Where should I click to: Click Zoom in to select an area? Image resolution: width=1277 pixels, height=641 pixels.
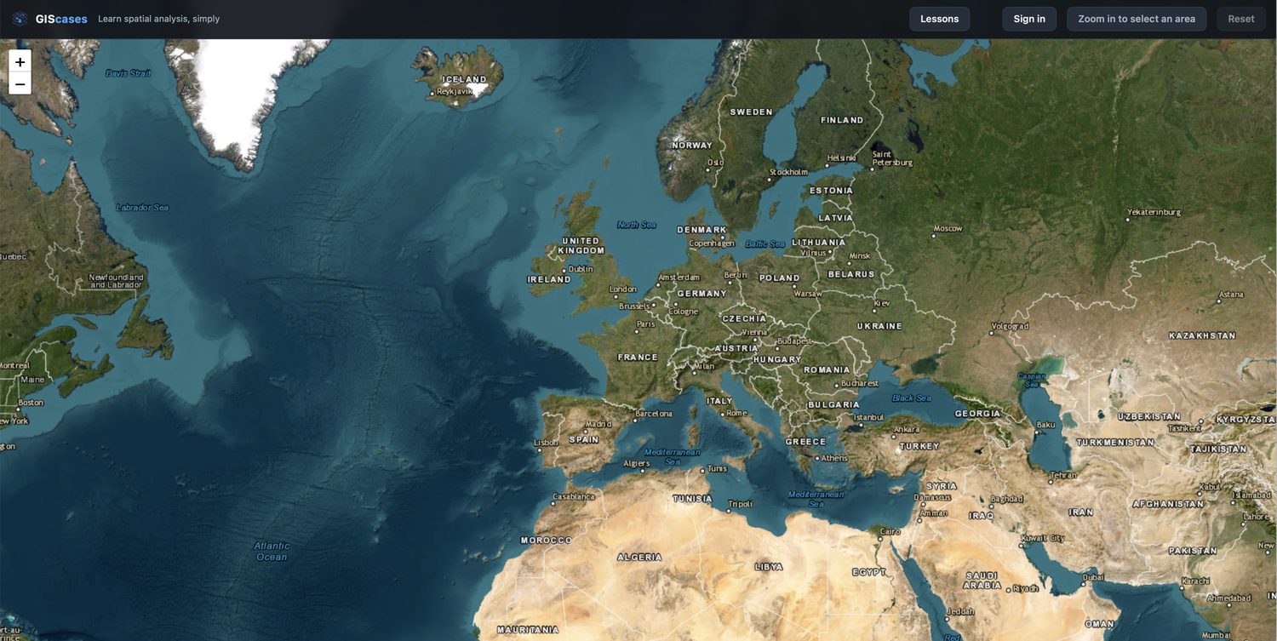(x=1137, y=19)
